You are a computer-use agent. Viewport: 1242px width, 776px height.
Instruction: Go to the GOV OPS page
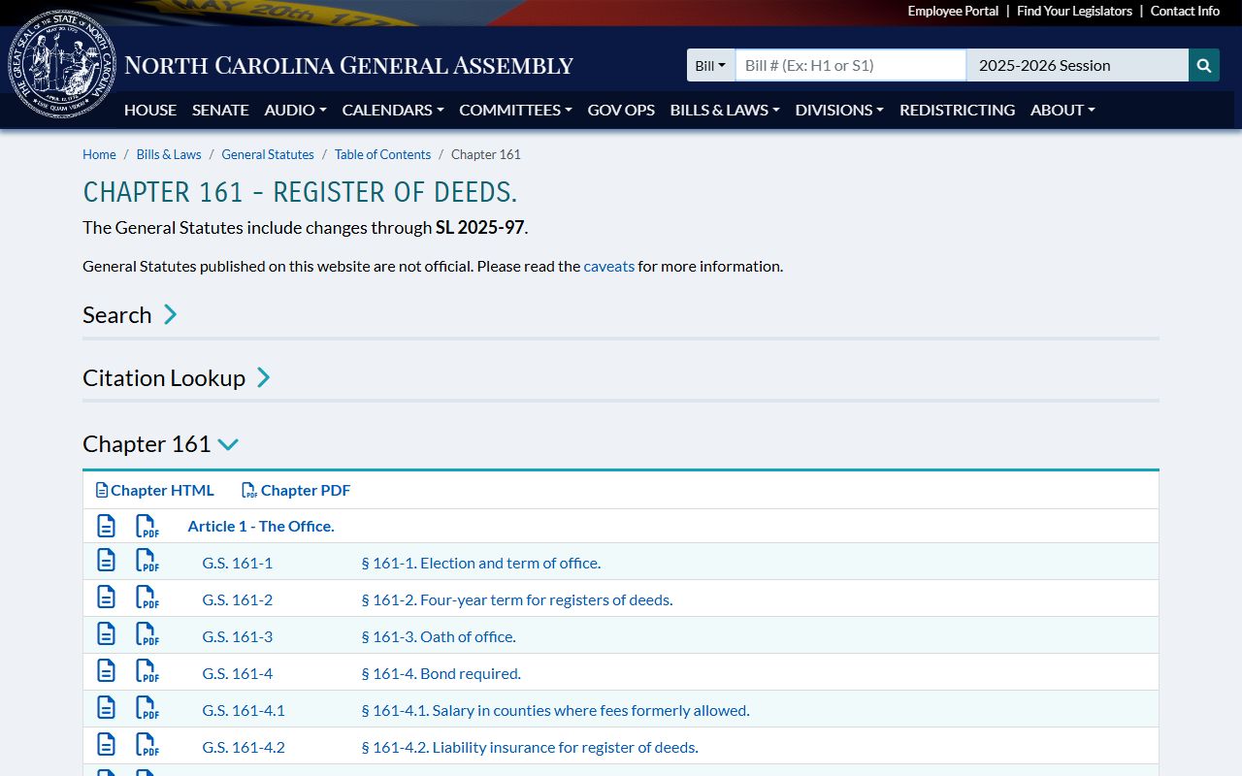(x=621, y=110)
